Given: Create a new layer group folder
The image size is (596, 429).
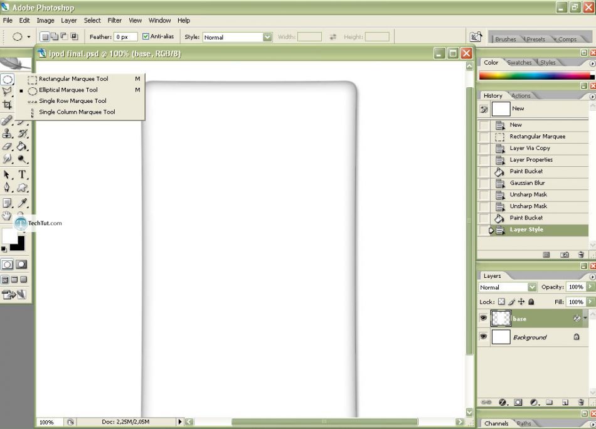Looking at the screenshot, I should (x=549, y=403).
